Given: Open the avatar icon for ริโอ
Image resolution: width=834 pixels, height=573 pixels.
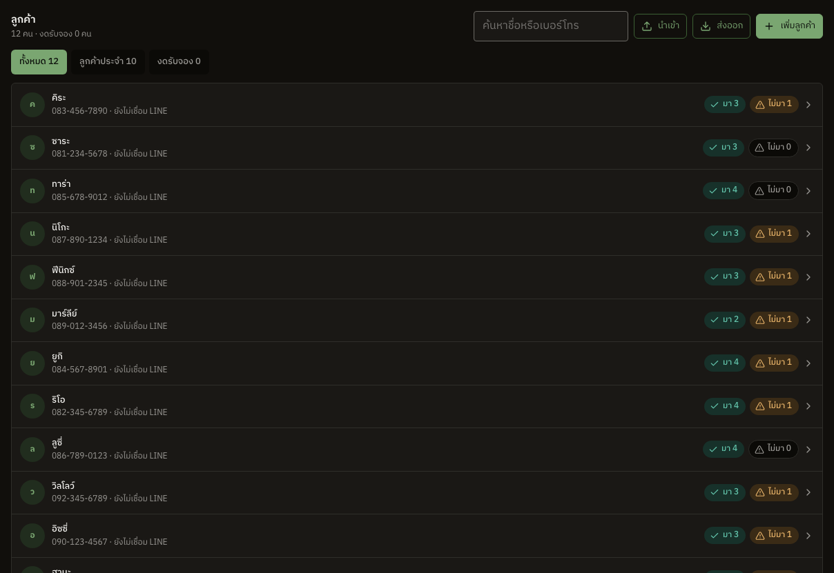Looking at the screenshot, I should [x=32, y=406].
